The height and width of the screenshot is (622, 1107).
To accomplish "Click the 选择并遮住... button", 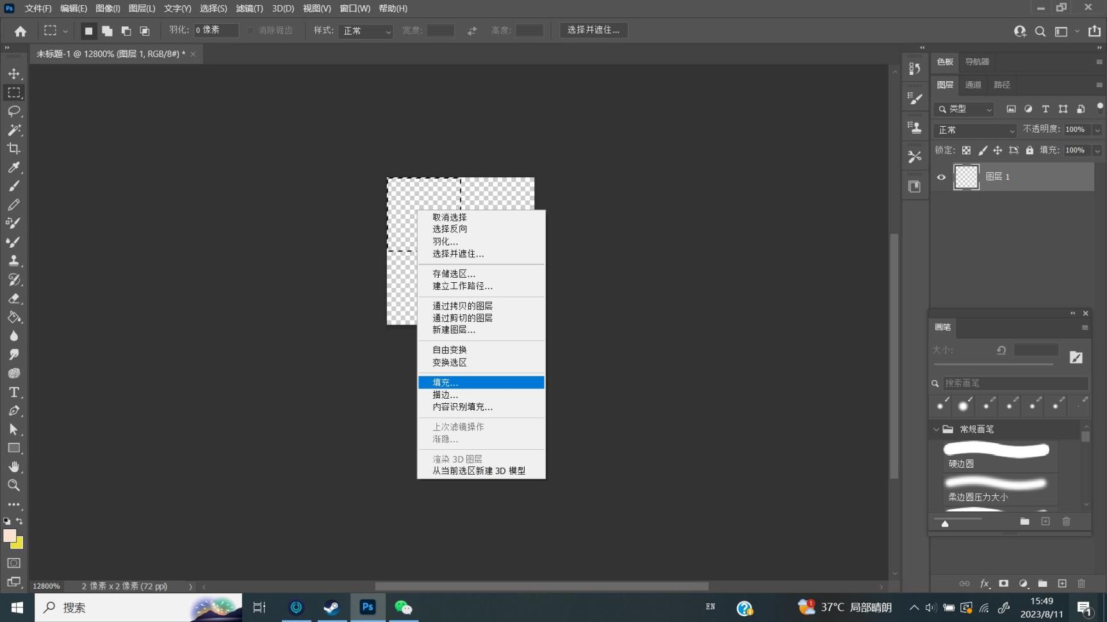I will (594, 30).
